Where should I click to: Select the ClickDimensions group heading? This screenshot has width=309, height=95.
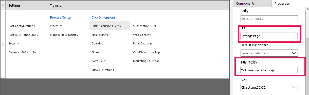(x=103, y=17)
